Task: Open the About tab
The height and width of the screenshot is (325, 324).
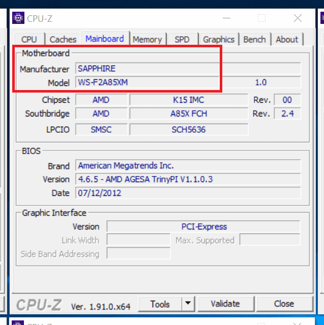Action: click(x=287, y=39)
